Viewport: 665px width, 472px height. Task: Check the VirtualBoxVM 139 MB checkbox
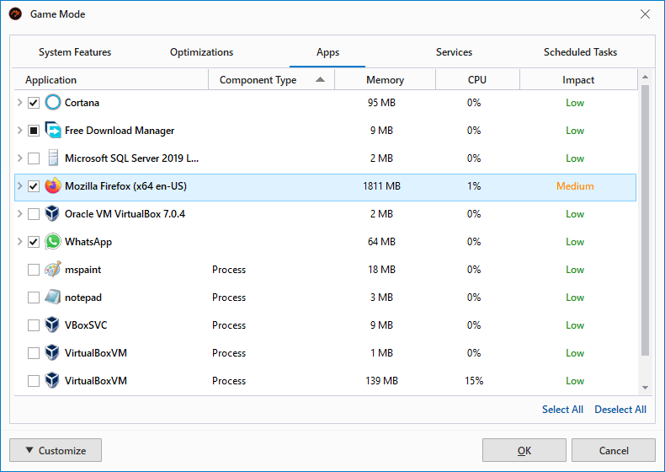(x=34, y=381)
